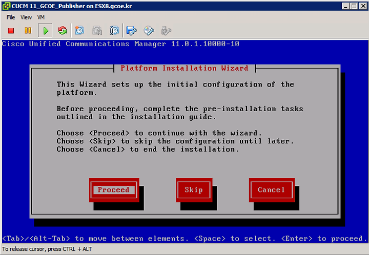Click the vSphere console title bar icon
The height and width of the screenshot is (255, 369).
click(6, 6)
